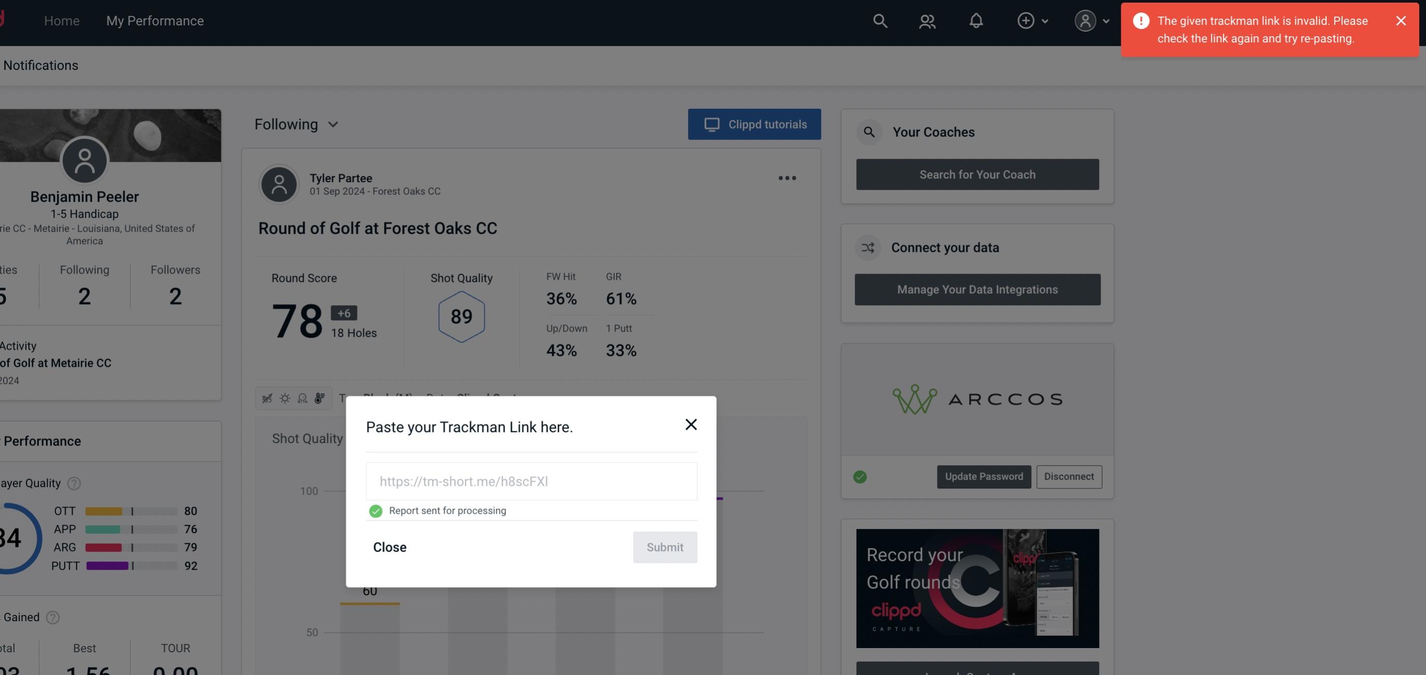The image size is (1426, 675).
Task: Expand the add content plus dropdown
Action: click(1032, 20)
